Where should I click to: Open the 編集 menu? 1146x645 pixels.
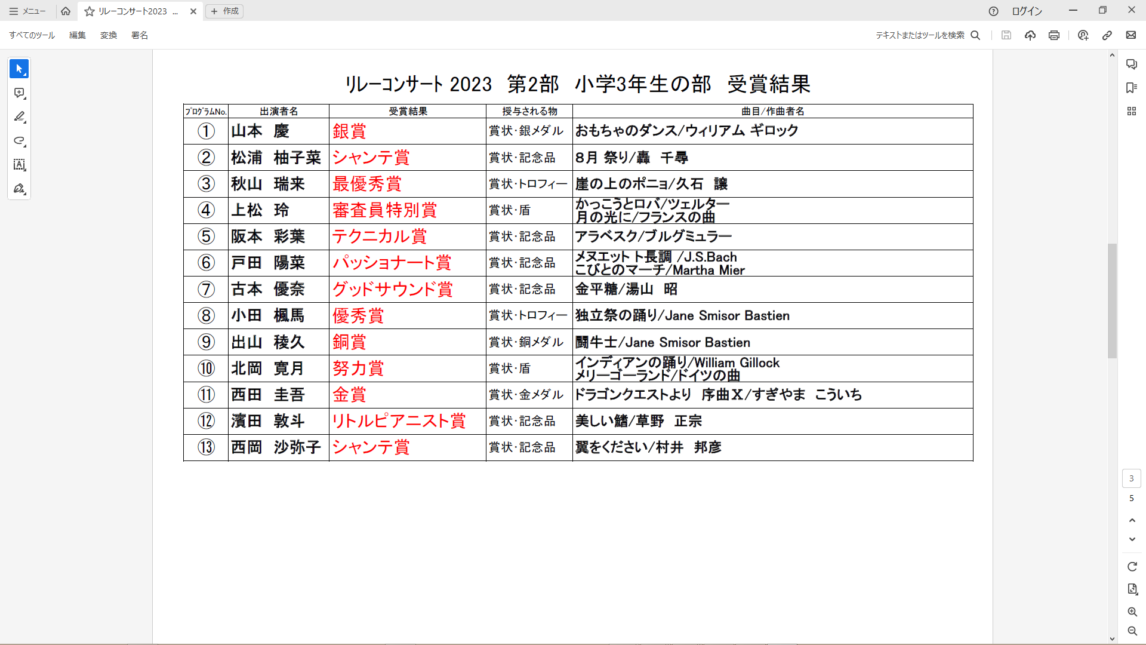pyautogui.click(x=78, y=35)
